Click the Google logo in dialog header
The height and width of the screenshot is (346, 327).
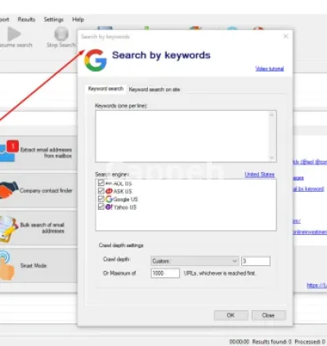click(96, 60)
